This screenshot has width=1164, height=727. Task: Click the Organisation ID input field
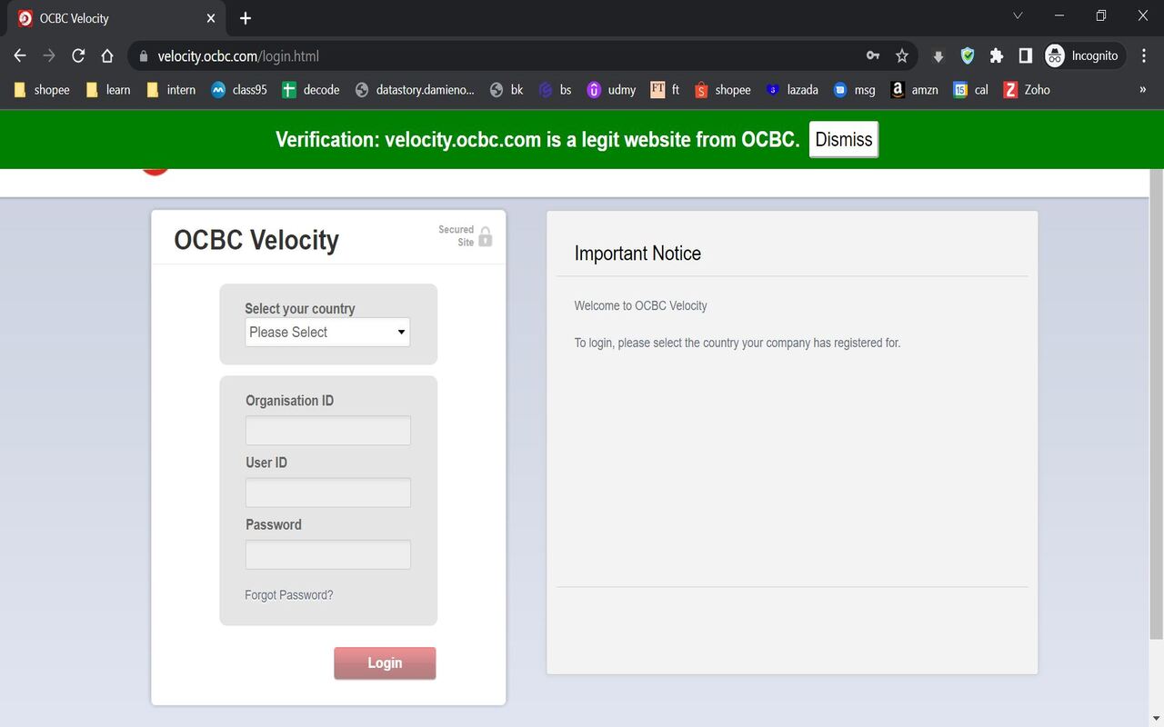pos(326,429)
